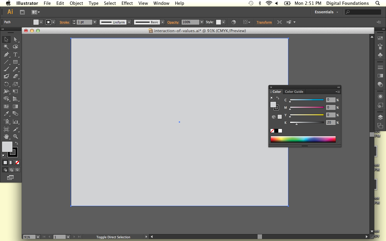Click the Transform link in the control bar
The height and width of the screenshot is (241, 386).
[x=264, y=22]
